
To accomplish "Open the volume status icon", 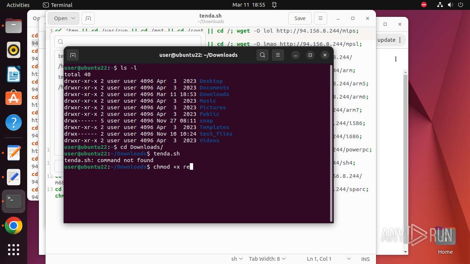I will tap(451, 5).
